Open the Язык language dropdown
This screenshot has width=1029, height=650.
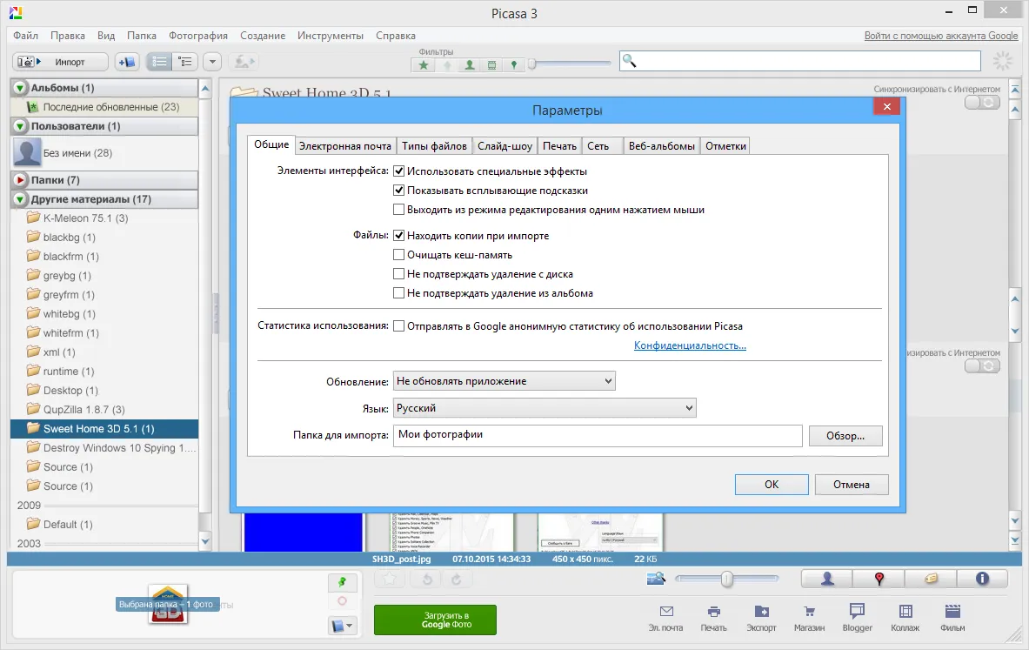point(545,408)
